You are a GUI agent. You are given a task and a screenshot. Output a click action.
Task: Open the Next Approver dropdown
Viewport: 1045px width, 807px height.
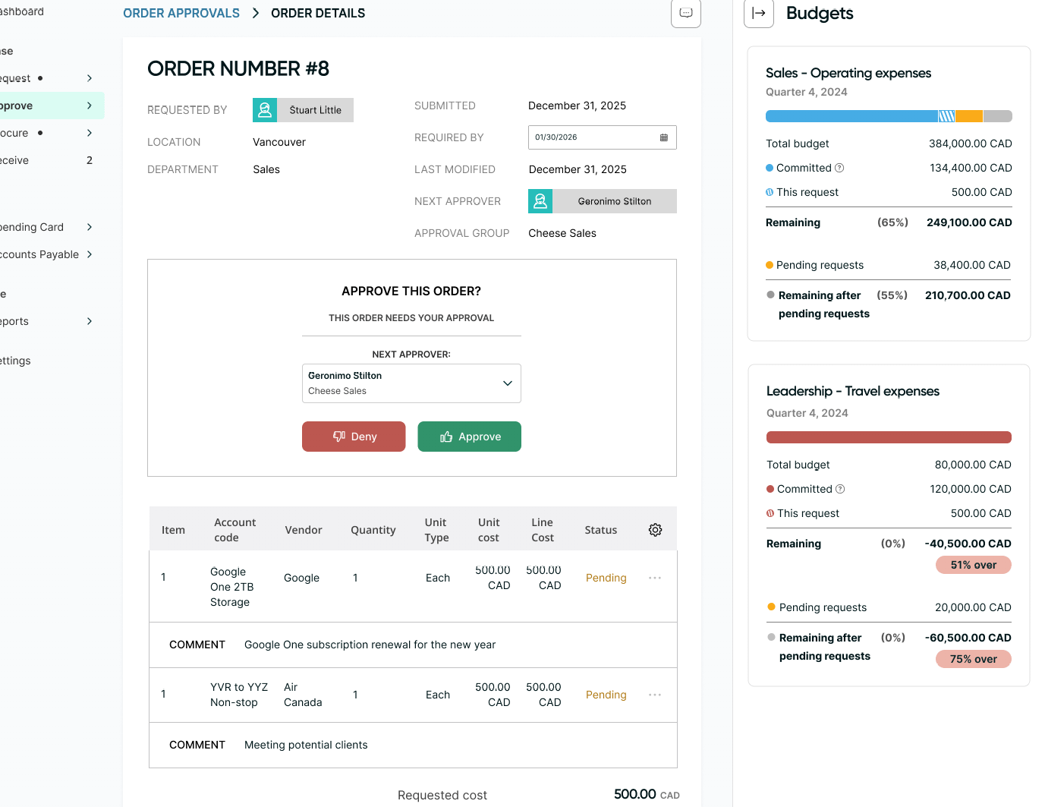(411, 383)
